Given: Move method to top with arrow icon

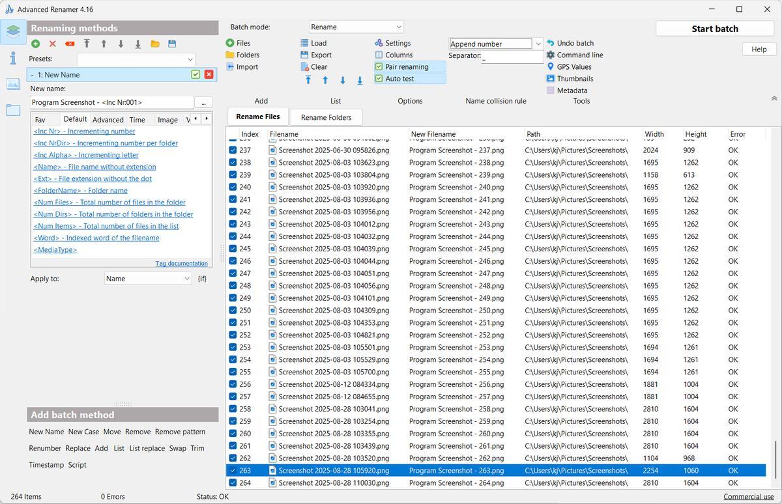Looking at the screenshot, I should coord(87,44).
